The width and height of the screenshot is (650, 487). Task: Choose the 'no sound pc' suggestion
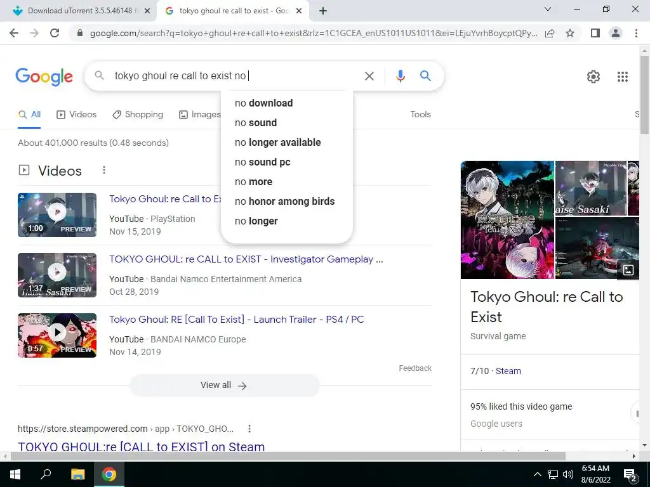click(x=286, y=162)
